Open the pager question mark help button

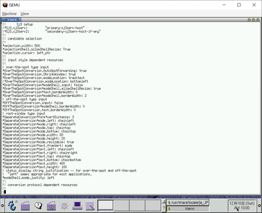pos(164,208)
